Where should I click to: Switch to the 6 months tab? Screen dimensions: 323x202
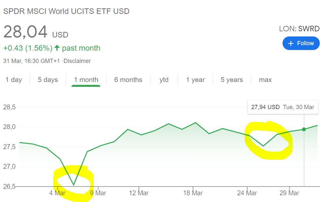click(128, 80)
